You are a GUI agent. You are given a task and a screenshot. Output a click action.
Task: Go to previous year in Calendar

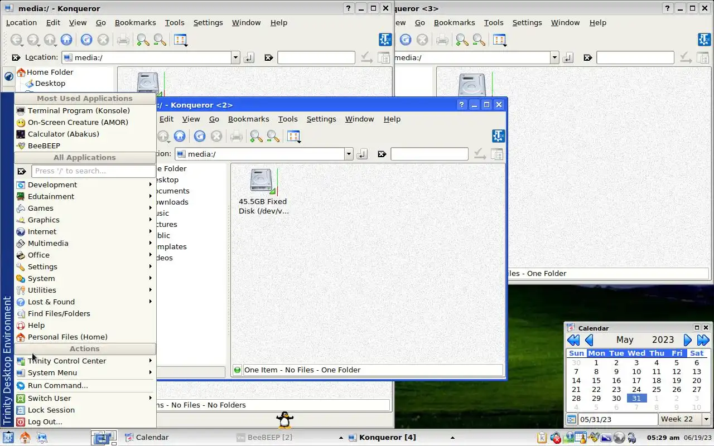pyautogui.click(x=573, y=340)
